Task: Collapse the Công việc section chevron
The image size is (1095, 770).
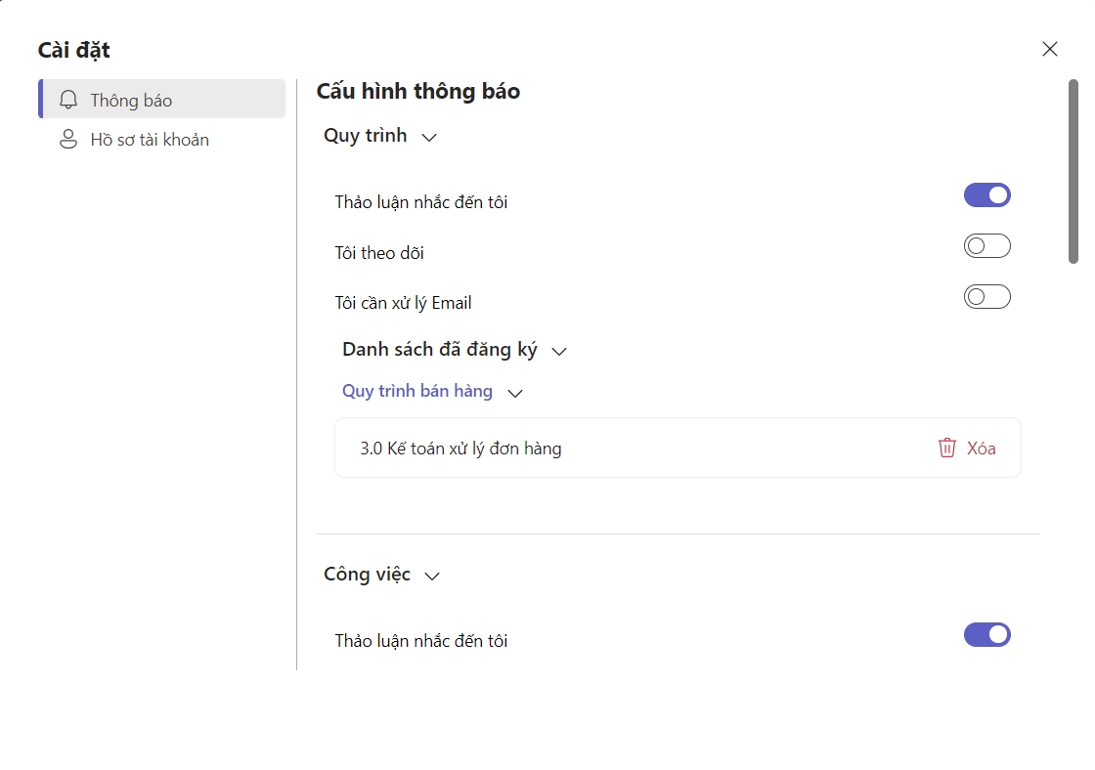Action: pyautogui.click(x=432, y=577)
